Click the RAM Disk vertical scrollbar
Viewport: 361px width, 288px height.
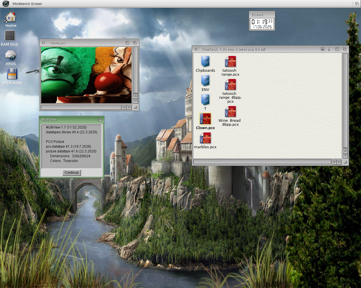345,100
